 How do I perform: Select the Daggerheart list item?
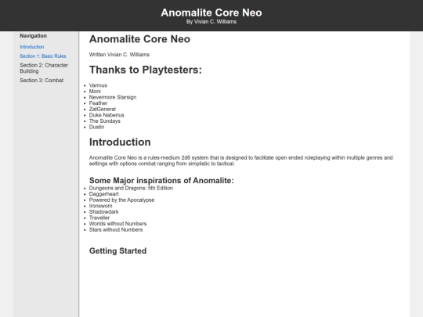104,194
